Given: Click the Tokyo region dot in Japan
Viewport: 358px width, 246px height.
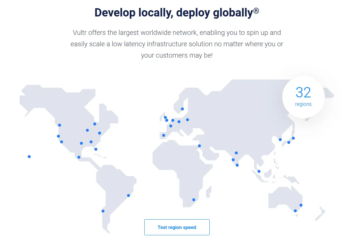Looking at the screenshot, I should click(293, 138).
